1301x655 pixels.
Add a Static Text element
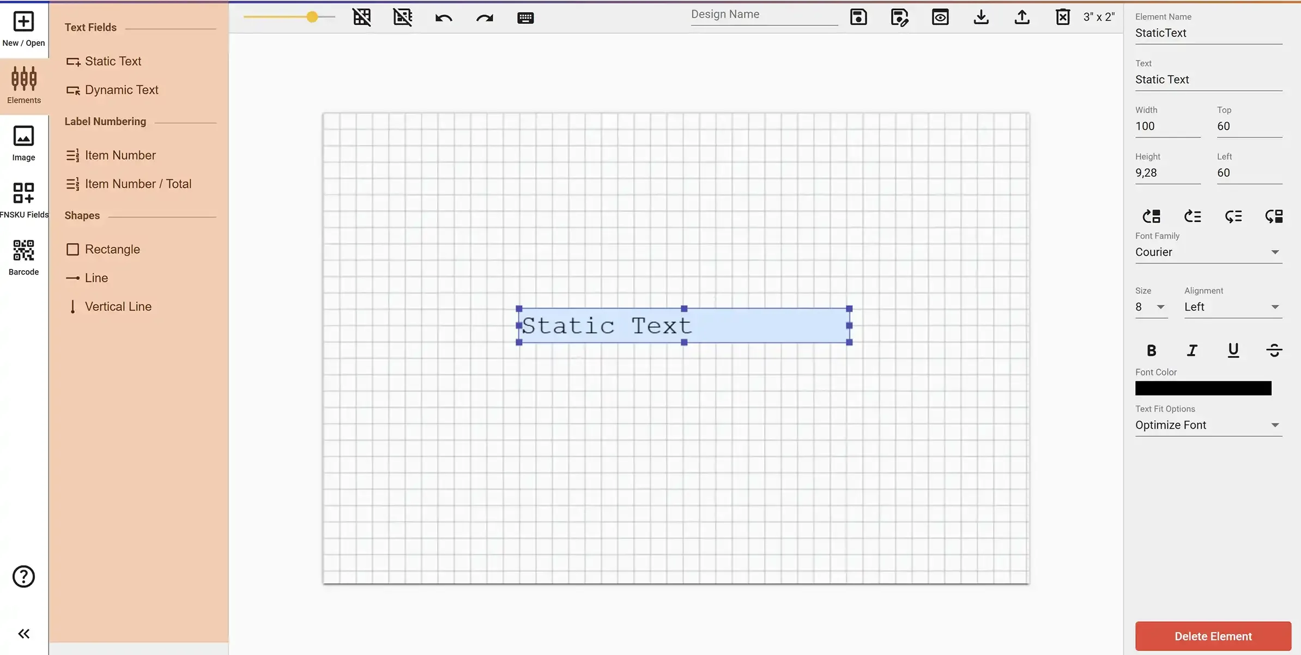(104, 61)
